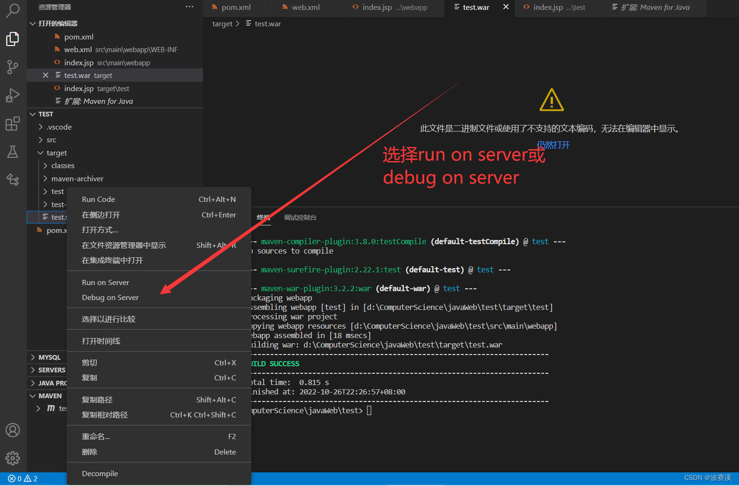Expand the maven-archiver folder

tap(46, 179)
